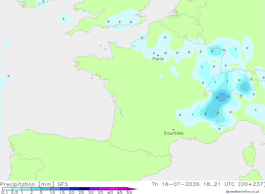Click the weatheronline.co.uk copyright link

[243, 192]
